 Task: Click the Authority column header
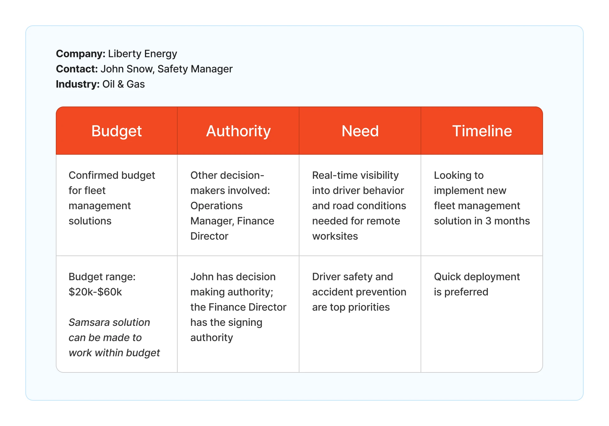(238, 131)
